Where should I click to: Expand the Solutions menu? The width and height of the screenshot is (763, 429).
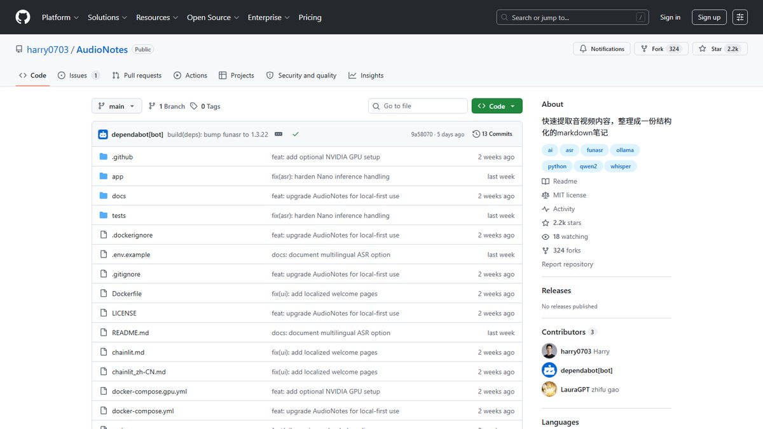click(107, 17)
